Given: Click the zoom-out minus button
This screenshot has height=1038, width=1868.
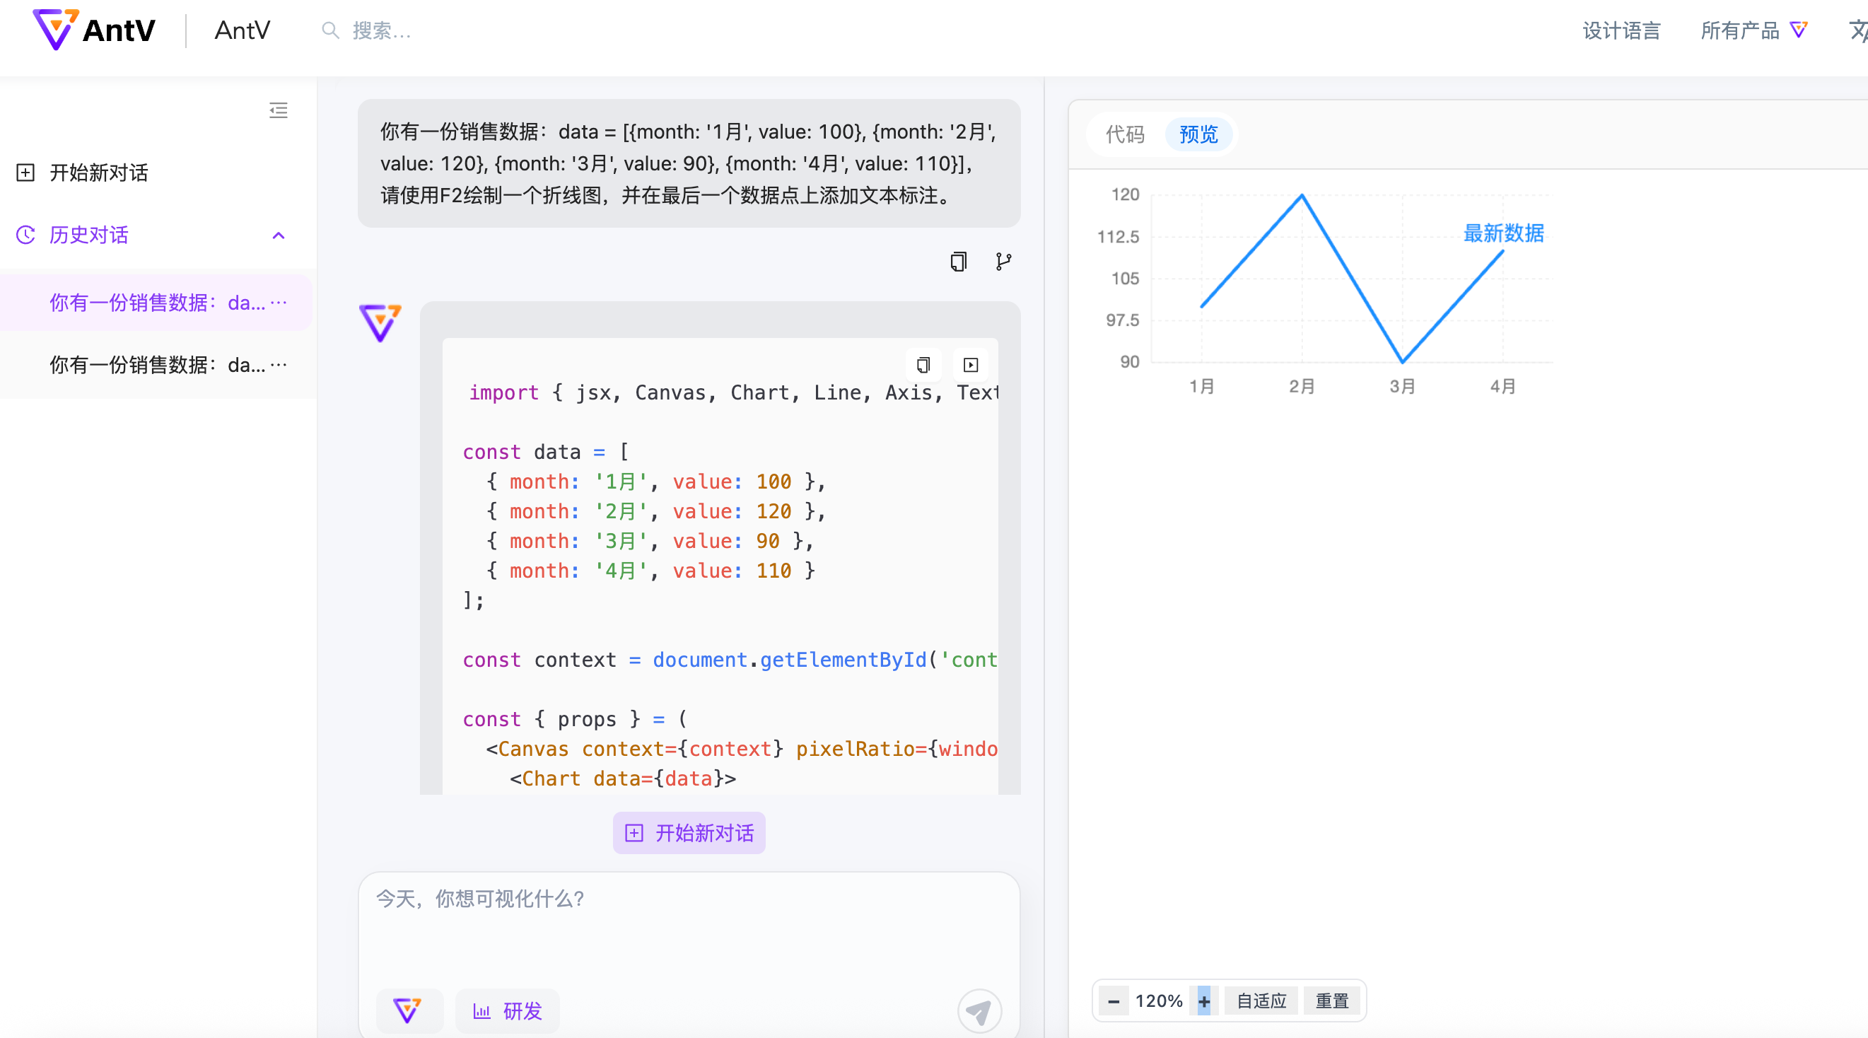Looking at the screenshot, I should 1113,1001.
